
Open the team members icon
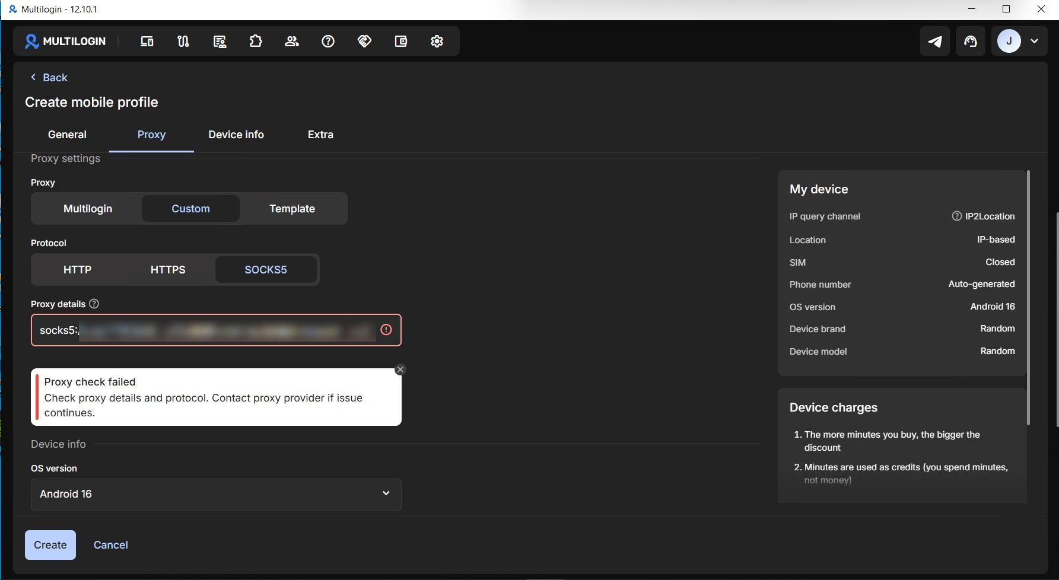click(x=292, y=41)
